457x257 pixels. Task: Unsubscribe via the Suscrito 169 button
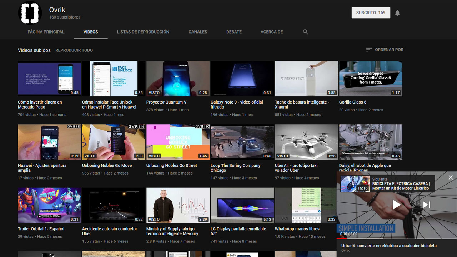coord(371,12)
